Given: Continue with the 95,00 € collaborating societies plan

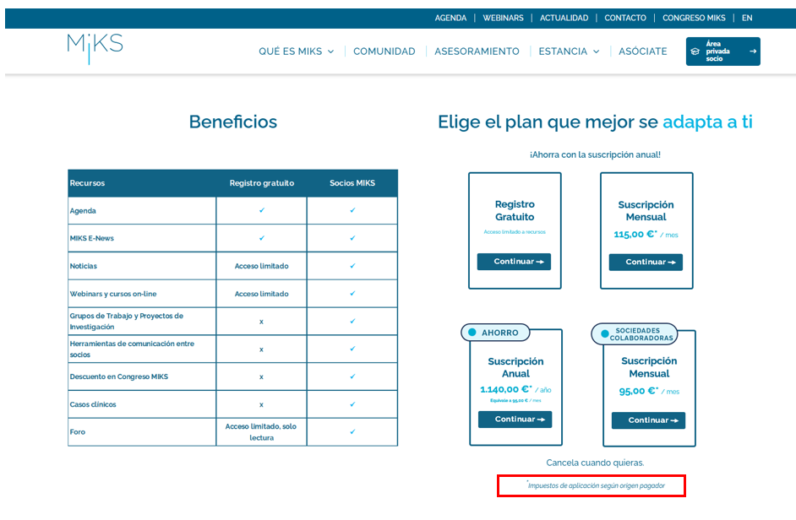Looking at the screenshot, I should pyautogui.click(x=648, y=420).
